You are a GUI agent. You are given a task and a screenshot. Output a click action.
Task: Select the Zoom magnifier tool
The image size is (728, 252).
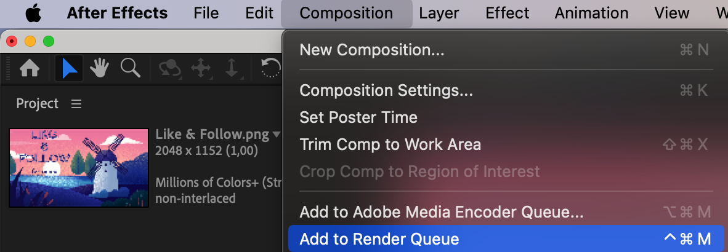pos(130,68)
